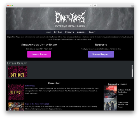The width and height of the screenshot is (140, 119).
Task: Click the 08/08/2026 episode description text
Action: coord(61,107)
